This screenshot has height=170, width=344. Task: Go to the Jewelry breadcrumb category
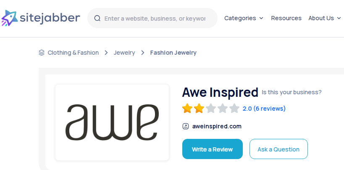(124, 53)
